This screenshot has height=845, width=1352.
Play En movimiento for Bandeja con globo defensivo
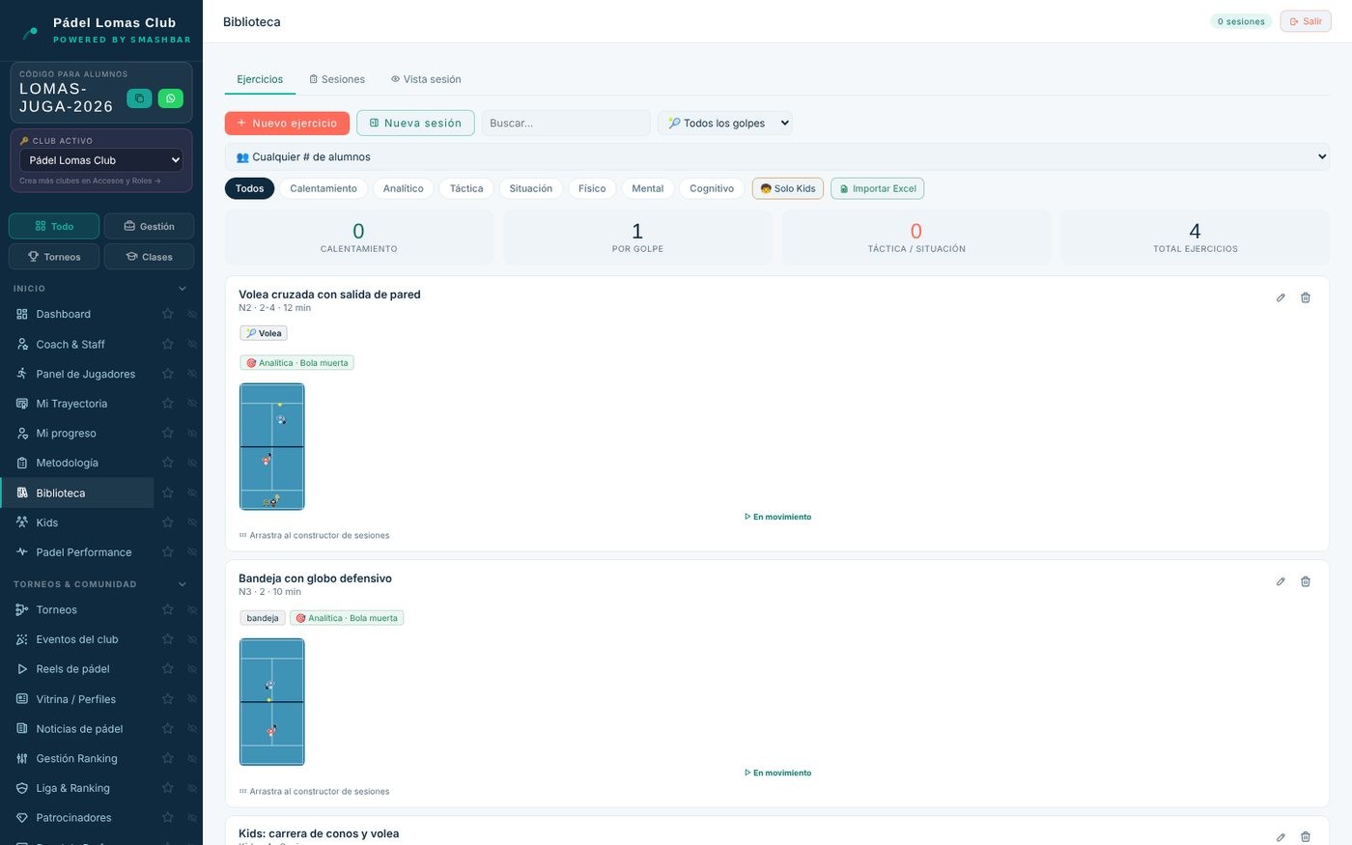[x=777, y=773]
